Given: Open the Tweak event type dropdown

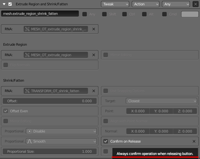Looking at the screenshot, I should [x=115, y=4].
